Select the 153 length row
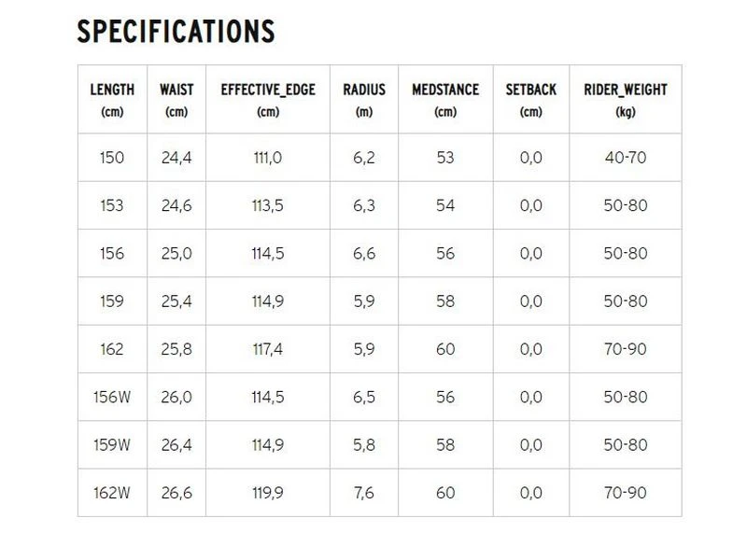 (x=112, y=205)
